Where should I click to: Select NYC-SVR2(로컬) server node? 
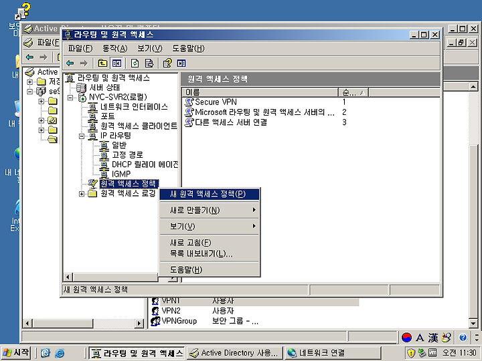coord(118,97)
